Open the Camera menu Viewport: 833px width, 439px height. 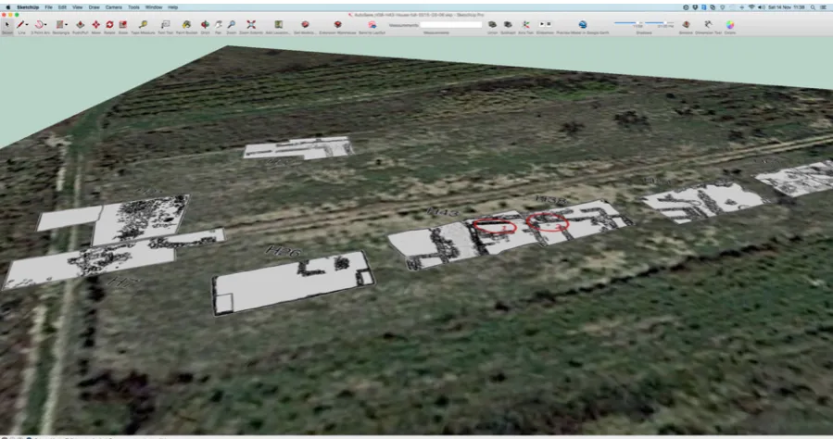tap(114, 7)
